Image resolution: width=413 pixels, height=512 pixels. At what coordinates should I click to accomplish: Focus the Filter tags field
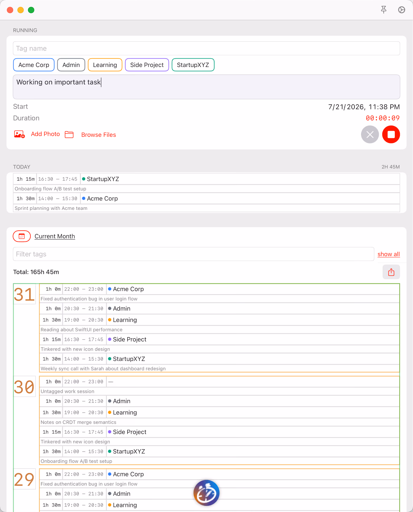click(194, 254)
